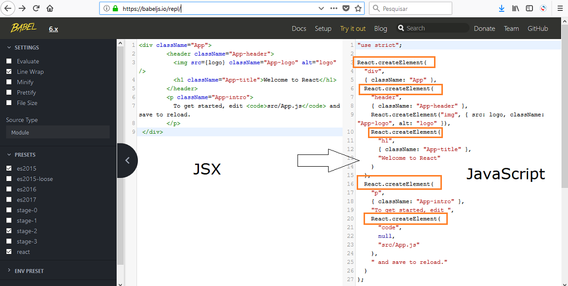The width and height of the screenshot is (568, 286).
Task: Toggle the browser sidebar icon
Action: [x=529, y=8]
